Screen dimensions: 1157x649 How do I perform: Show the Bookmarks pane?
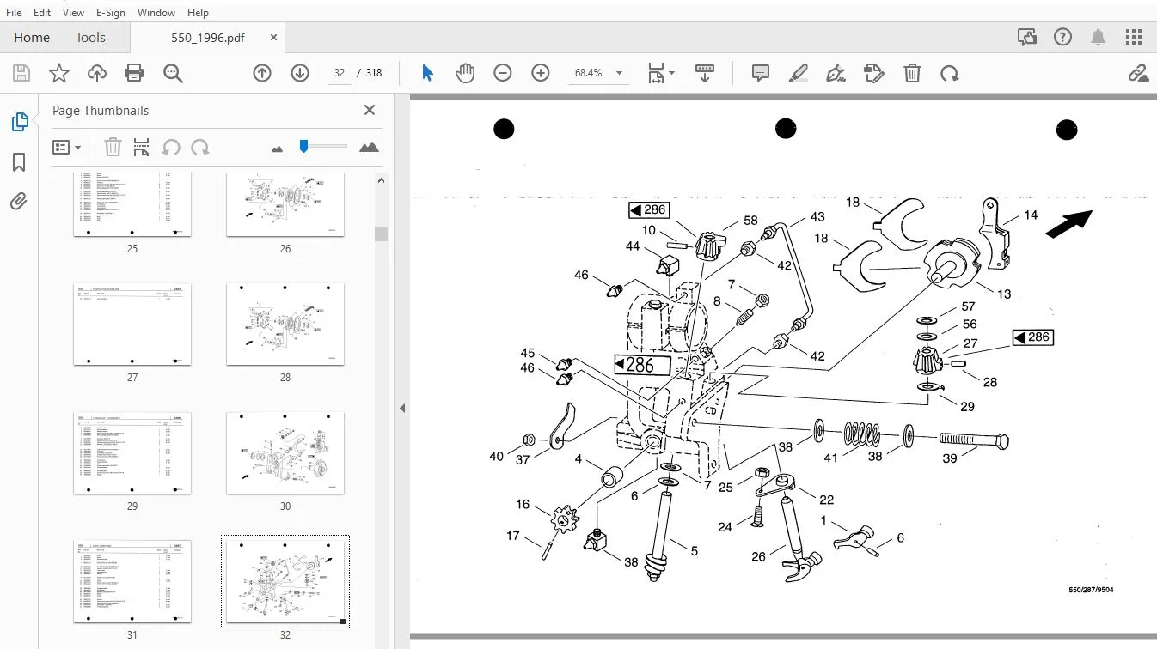tap(19, 162)
